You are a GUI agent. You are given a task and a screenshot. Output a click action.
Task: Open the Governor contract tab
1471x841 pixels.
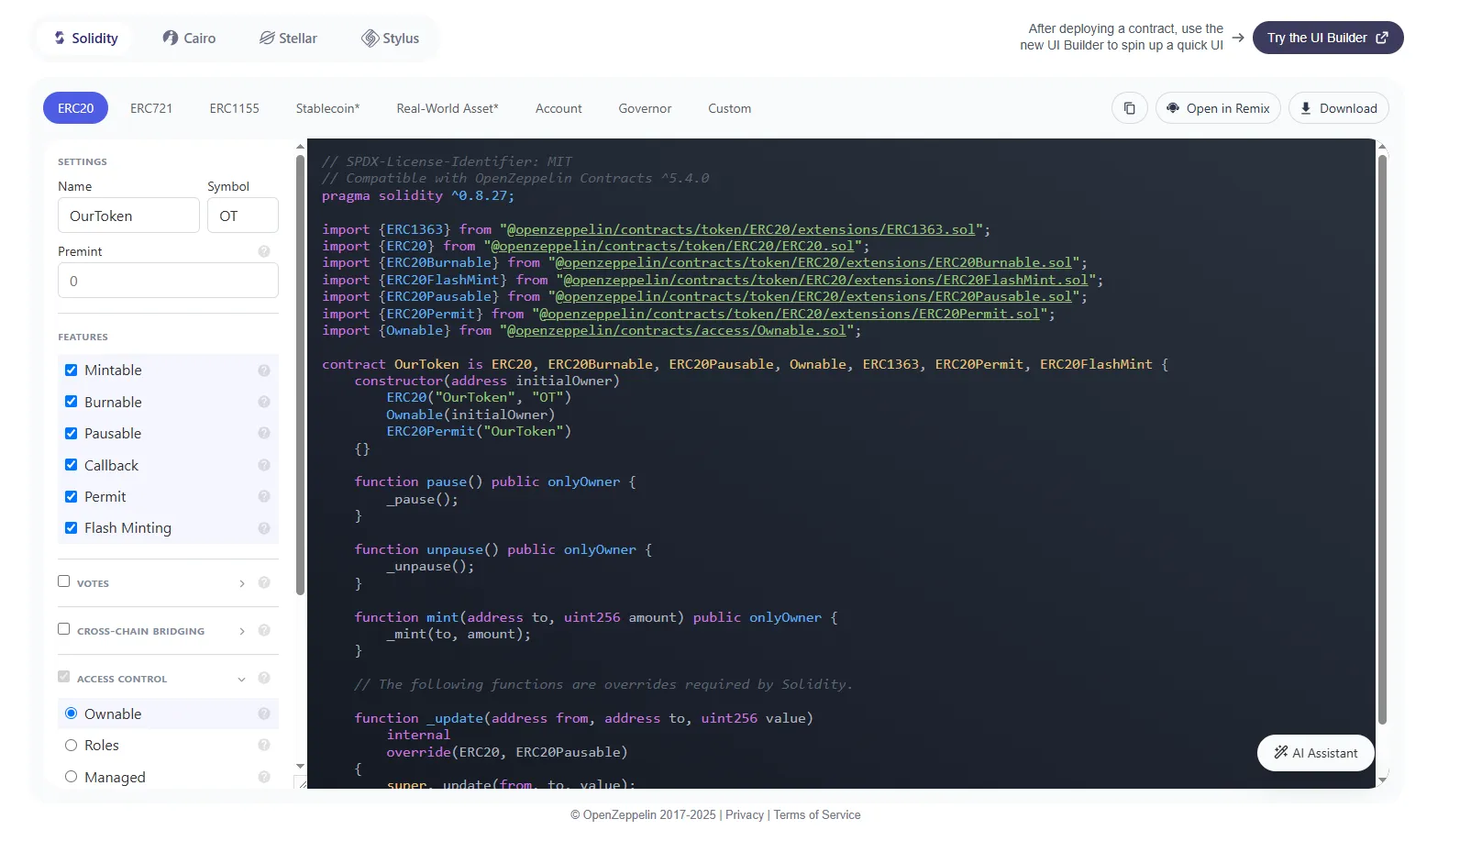(645, 107)
